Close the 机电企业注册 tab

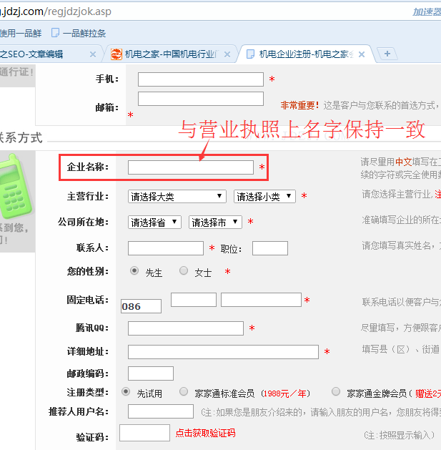pos(362,54)
